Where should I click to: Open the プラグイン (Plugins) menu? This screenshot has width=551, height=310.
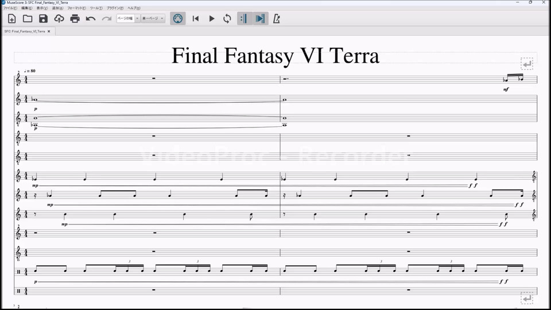click(x=115, y=7)
